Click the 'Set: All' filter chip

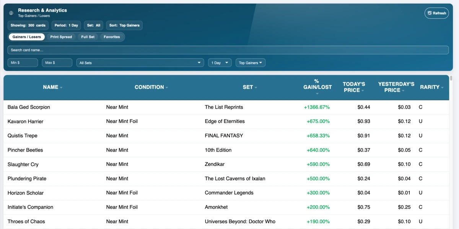pyautogui.click(x=93, y=25)
